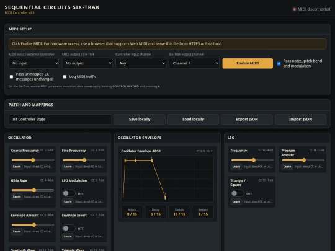Click the patch name field Init Controller State
335x251 pixels.
[x=60, y=120]
